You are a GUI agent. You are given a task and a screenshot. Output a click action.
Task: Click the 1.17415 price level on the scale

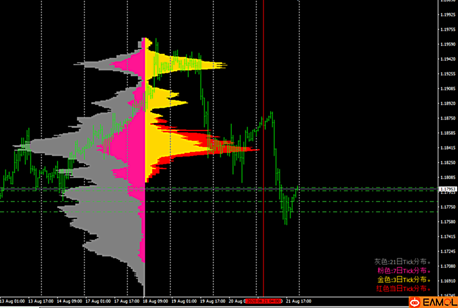coord(447,236)
